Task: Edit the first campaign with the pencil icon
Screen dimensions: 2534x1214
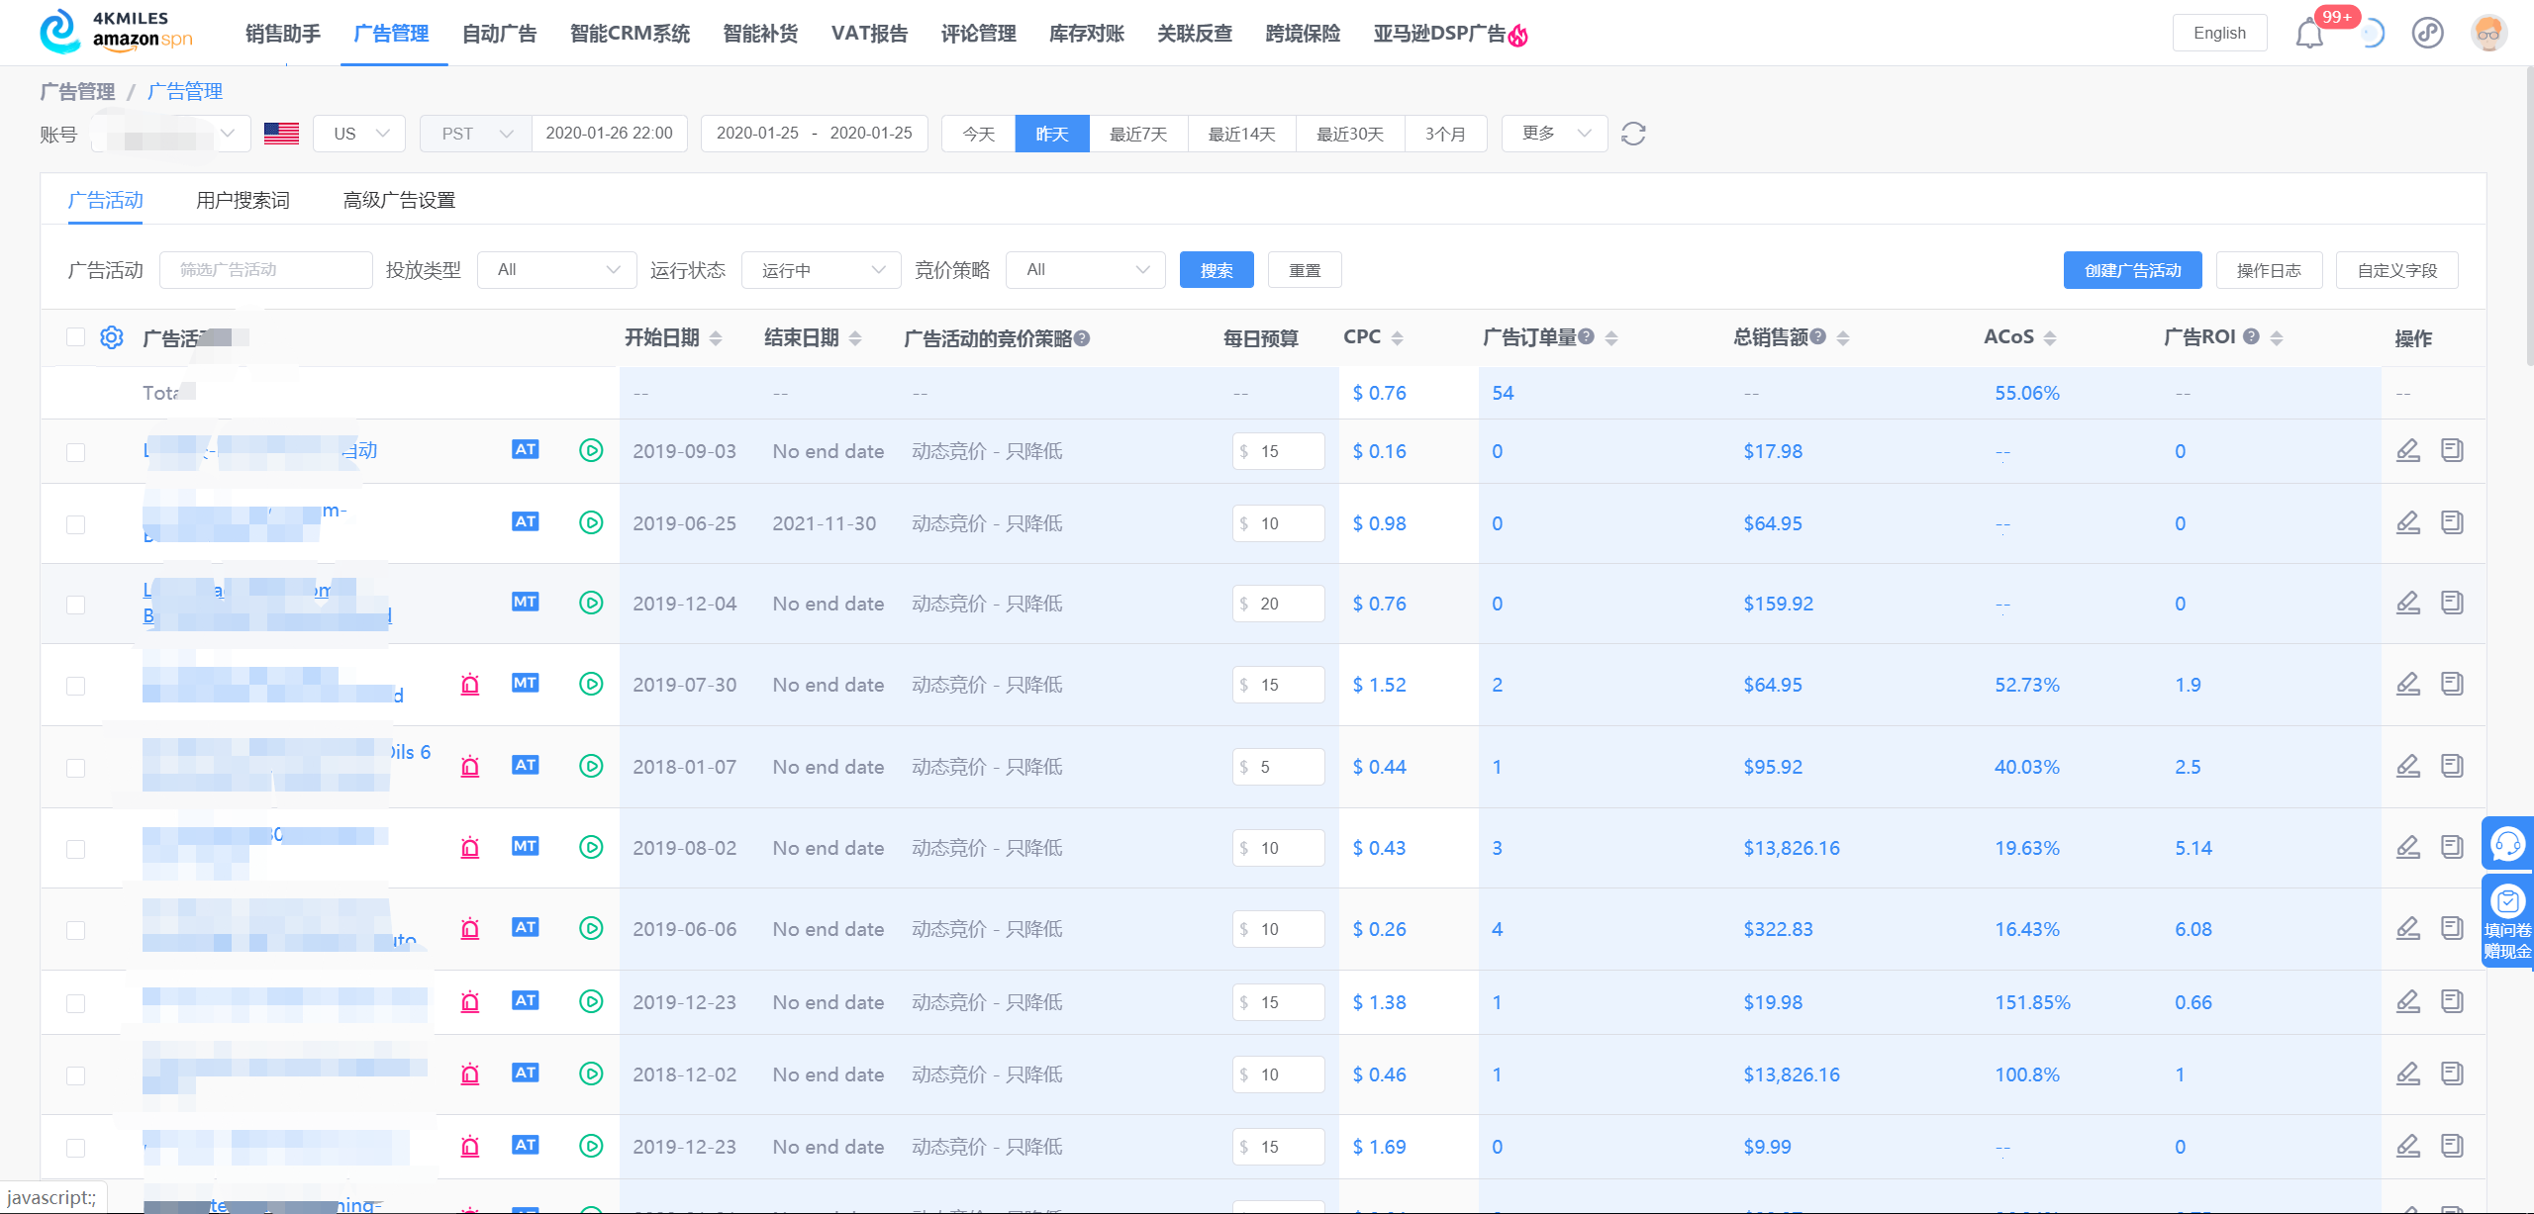Action: pos(2408,450)
